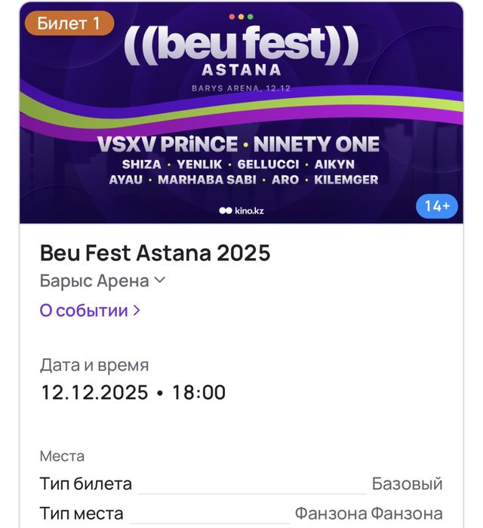Click the ((beu fest)) logo
Image resolution: width=483 pixels, height=528 pixels.
click(x=241, y=45)
